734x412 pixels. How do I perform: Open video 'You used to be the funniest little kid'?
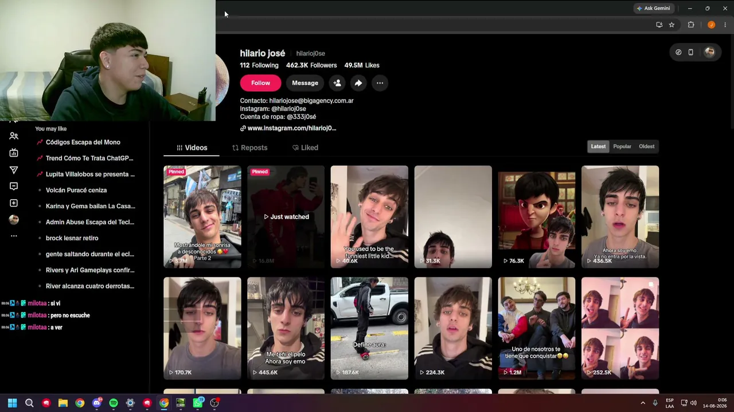(369, 217)
